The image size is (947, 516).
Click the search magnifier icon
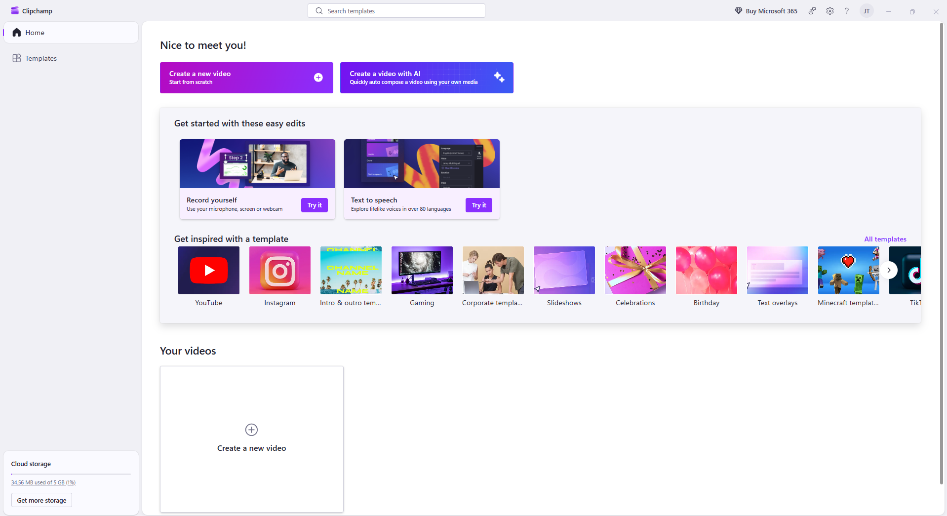click(319, 11)
